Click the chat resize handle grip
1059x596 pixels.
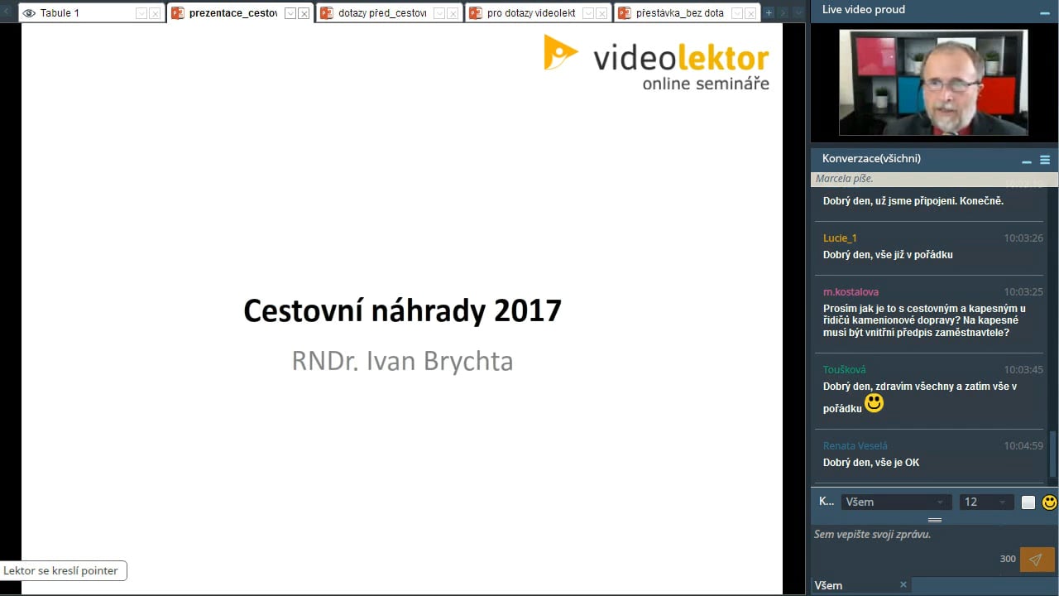[x=935, y=520]
